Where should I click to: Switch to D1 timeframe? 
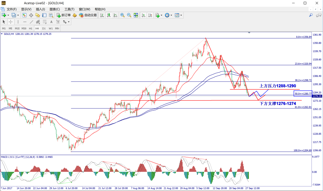(x=44, y=28)
